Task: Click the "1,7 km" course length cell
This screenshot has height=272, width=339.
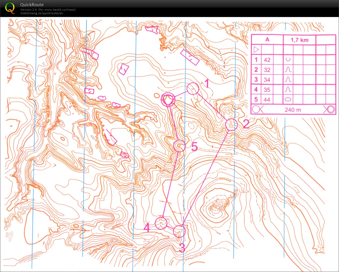Action: click(x=299, y=40)
